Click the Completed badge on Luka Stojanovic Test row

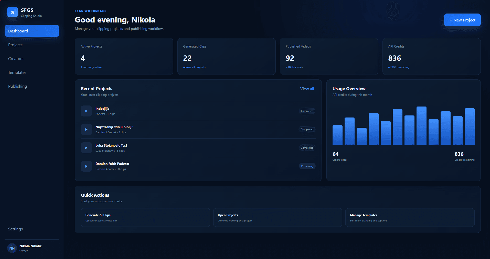(x=307, y=148)
